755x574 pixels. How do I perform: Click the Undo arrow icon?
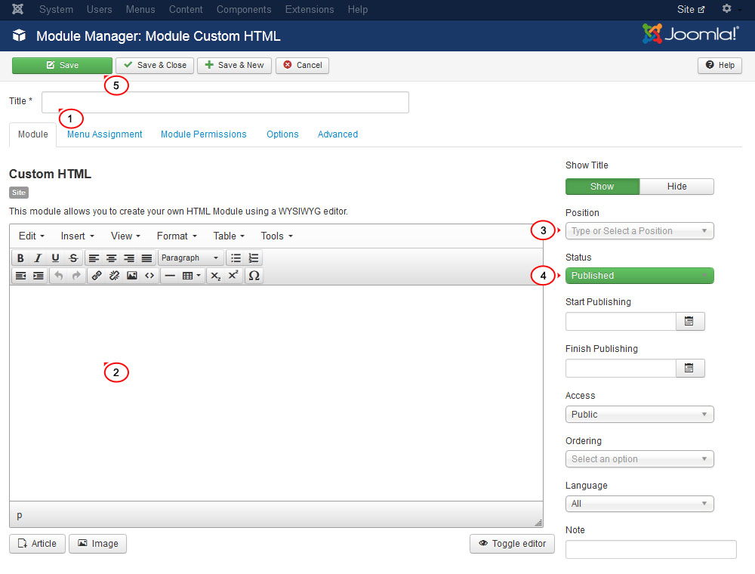tap(59, 276)
